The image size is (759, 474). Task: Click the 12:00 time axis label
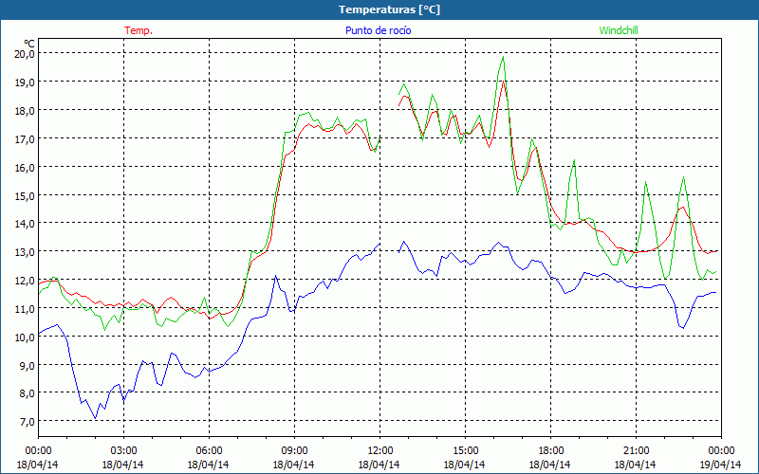[x=380, y=450]
